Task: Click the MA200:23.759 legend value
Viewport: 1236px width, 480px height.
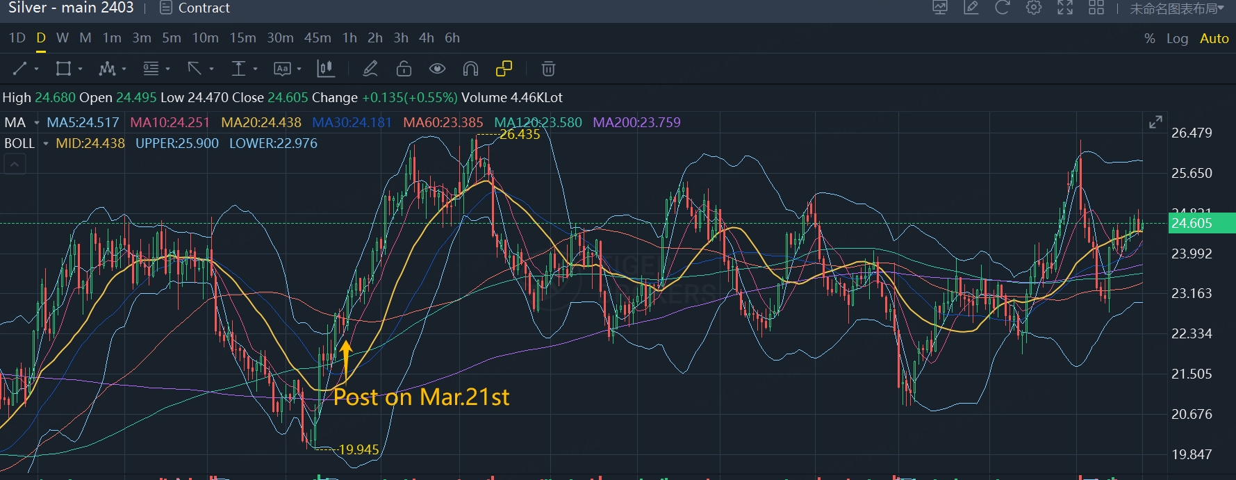Action: 636,123
